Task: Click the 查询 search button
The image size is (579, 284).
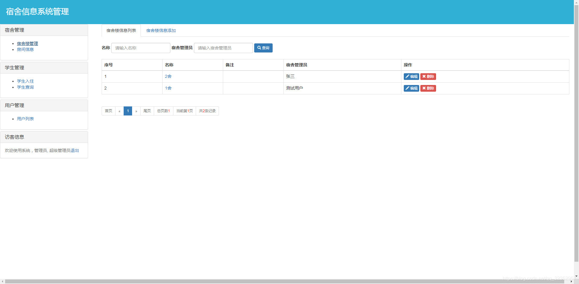Action: point(263,48)
